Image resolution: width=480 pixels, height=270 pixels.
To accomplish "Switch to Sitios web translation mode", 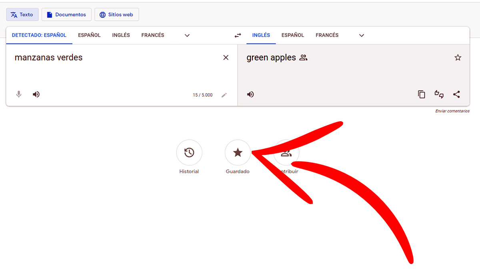I will 116,15.
